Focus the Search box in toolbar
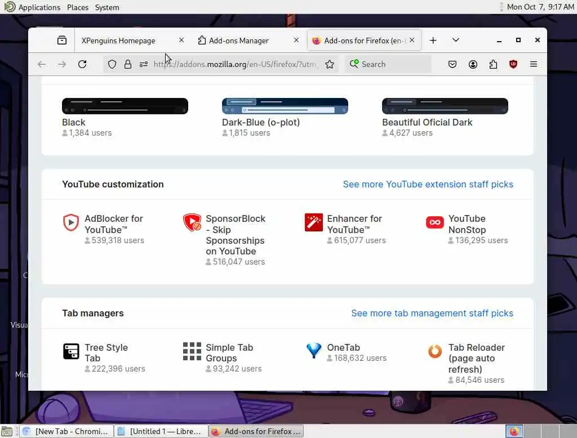Viewport: 577px width, 438px height. pos(388,64)
